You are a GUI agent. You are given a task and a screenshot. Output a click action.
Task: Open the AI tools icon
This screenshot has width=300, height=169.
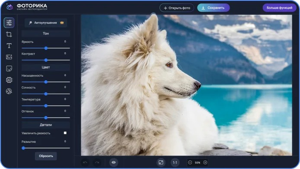tap(9, 80)
